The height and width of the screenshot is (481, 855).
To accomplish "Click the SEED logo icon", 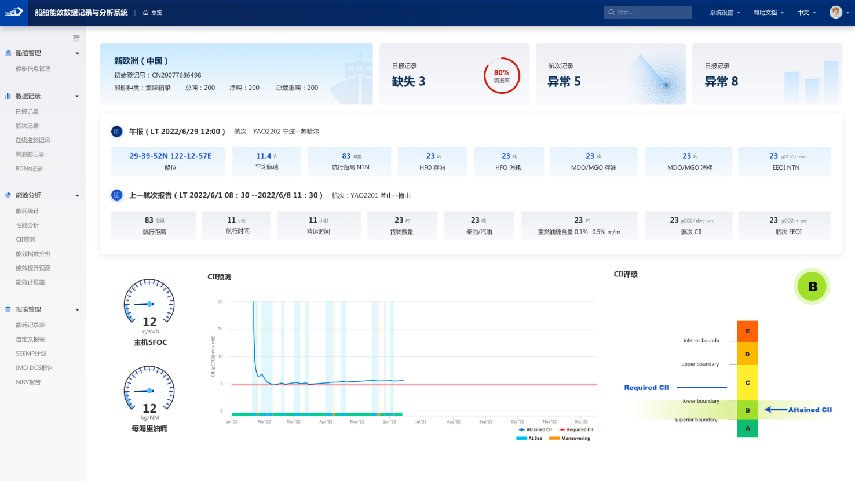I will point(14,12).
